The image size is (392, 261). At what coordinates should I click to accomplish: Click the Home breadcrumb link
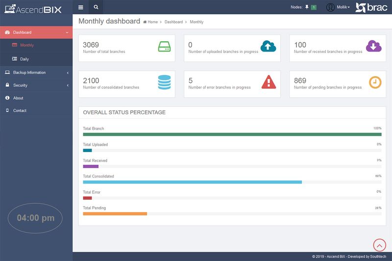[152, 22]
